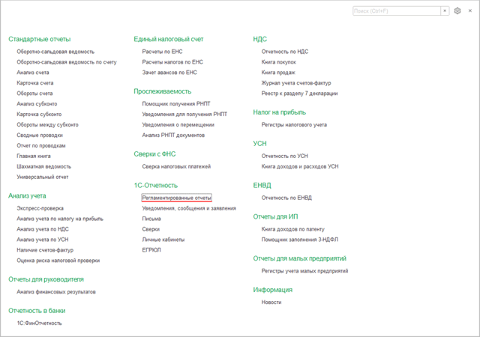Screen dimensions: 480x337
Task: Open Расчеты по ЕНС
Action: click(162, 52)
